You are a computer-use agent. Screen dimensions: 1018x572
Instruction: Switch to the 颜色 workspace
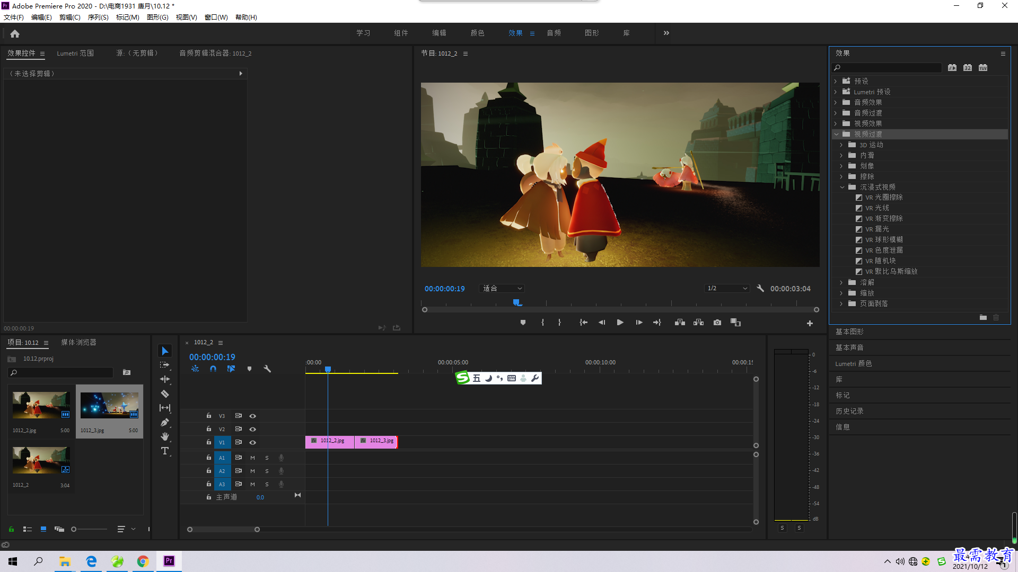click(x=477, y=33)
